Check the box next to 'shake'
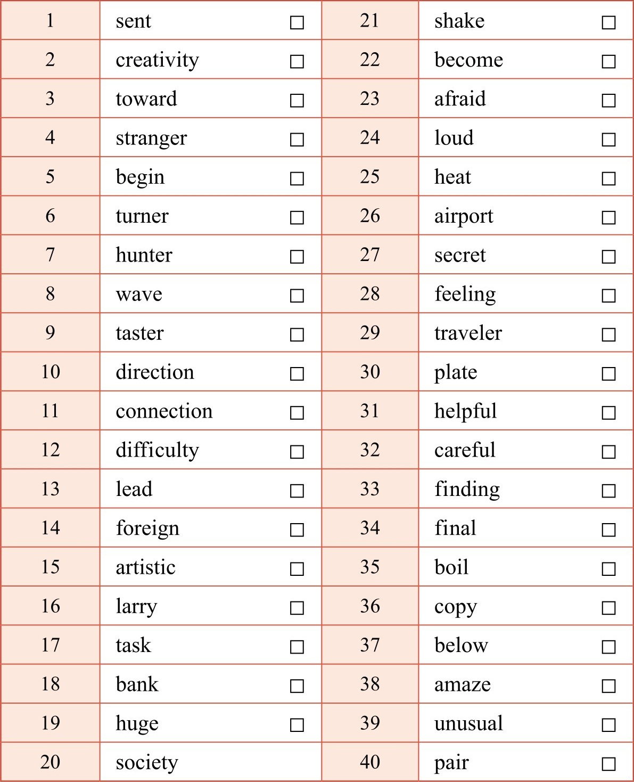Image resolution: width=634 pixels, height=782 pixels. [608, 22]
